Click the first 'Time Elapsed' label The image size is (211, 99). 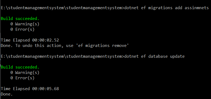pyautogui.click(x=15, y=40)
